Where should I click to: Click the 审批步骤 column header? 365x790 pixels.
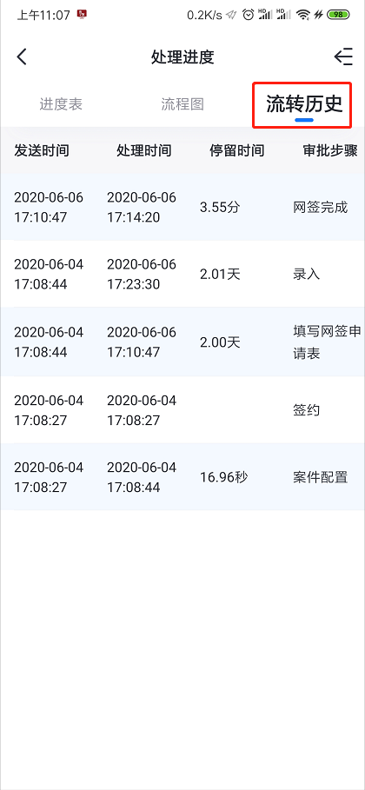[330, 150]
